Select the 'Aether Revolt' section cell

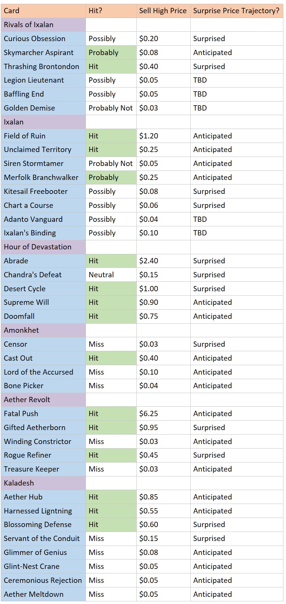43,400
